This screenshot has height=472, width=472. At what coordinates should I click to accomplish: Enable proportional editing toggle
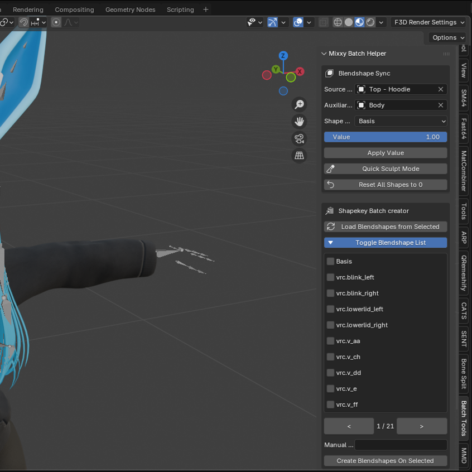point(56,22)
